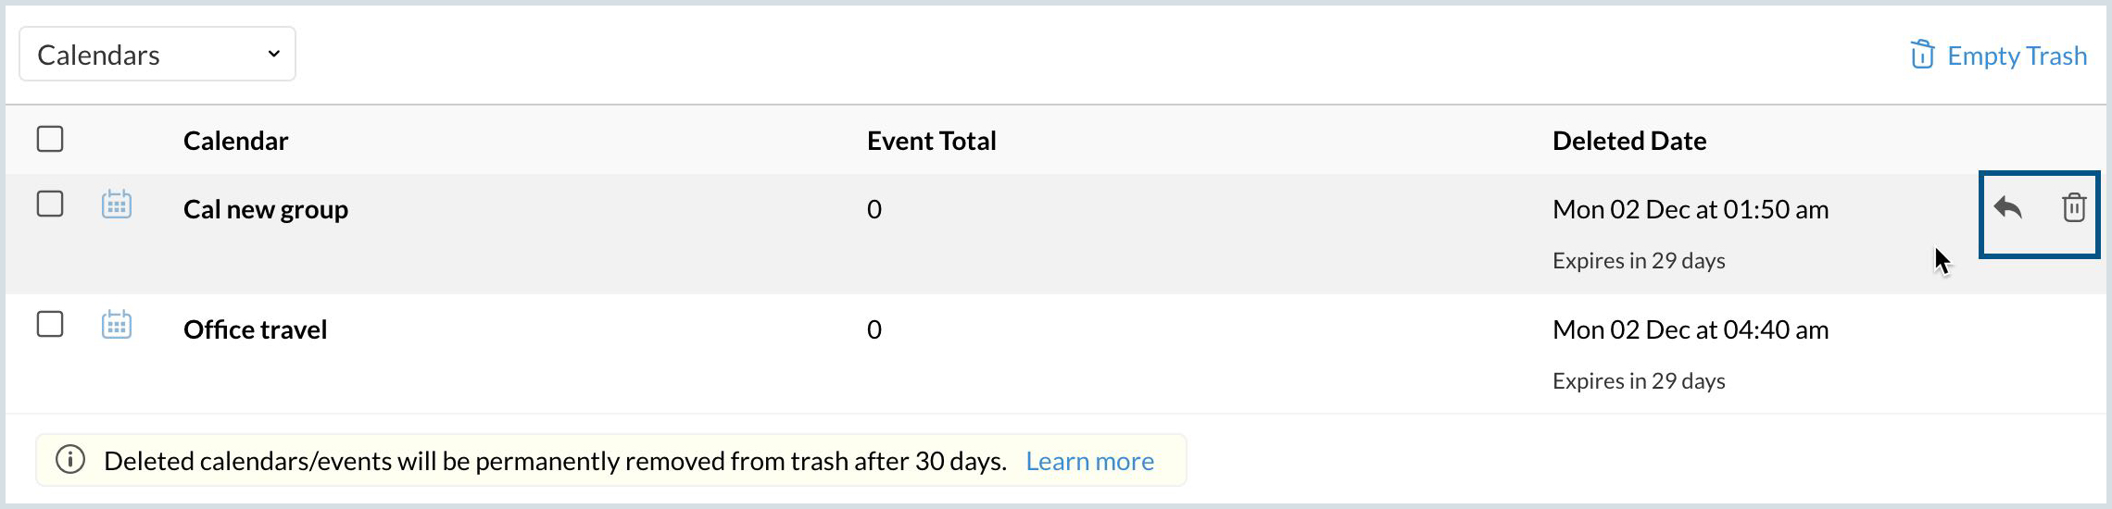The height and width of the screenshot is (509, 2112).
Task: Open the Learn more link
Action: [1089, 461]
